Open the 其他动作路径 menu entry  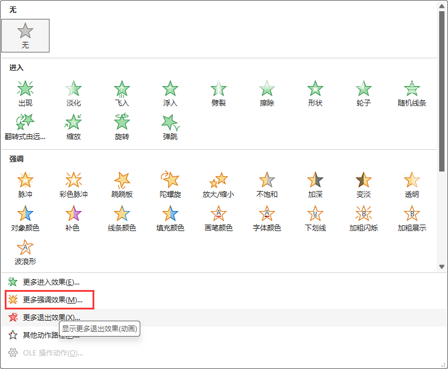[x=223, y=335]
